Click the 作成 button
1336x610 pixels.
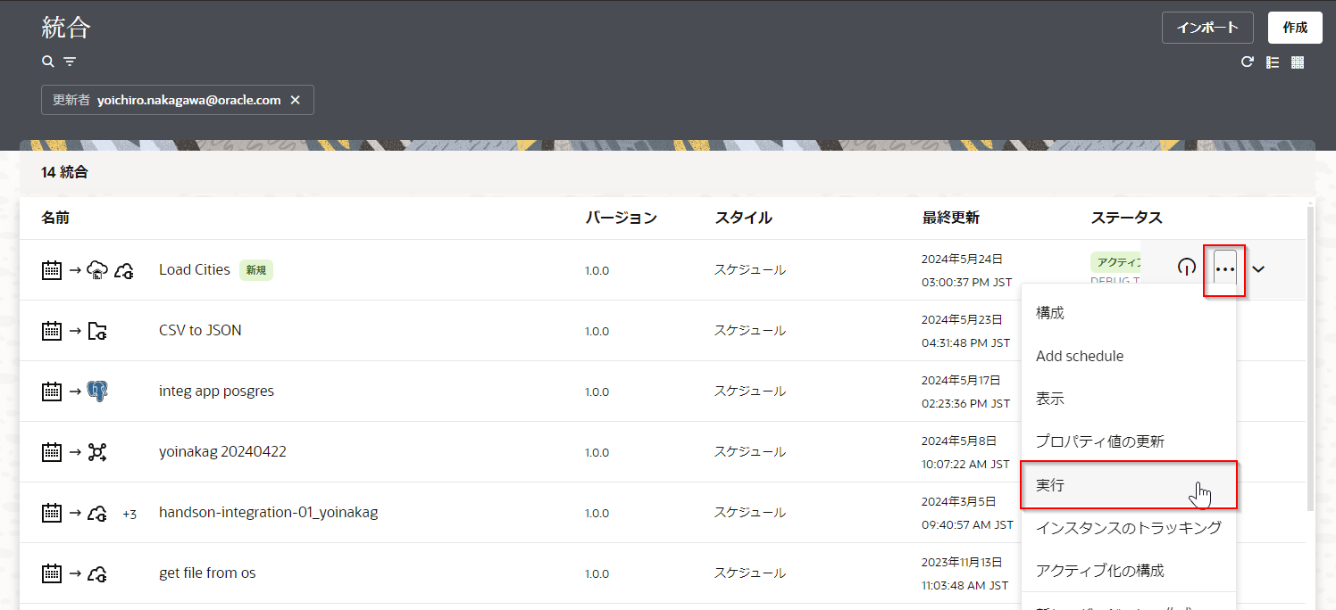click(x=1295, y=28)
